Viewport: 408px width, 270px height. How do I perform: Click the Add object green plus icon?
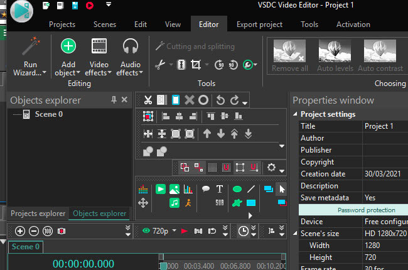68,46
